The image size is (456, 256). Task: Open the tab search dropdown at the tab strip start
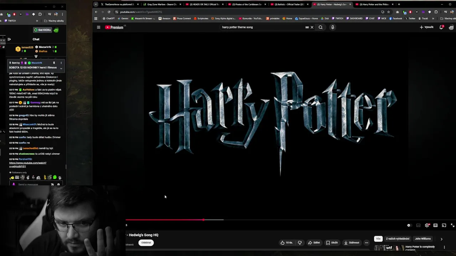coord(95,4)
